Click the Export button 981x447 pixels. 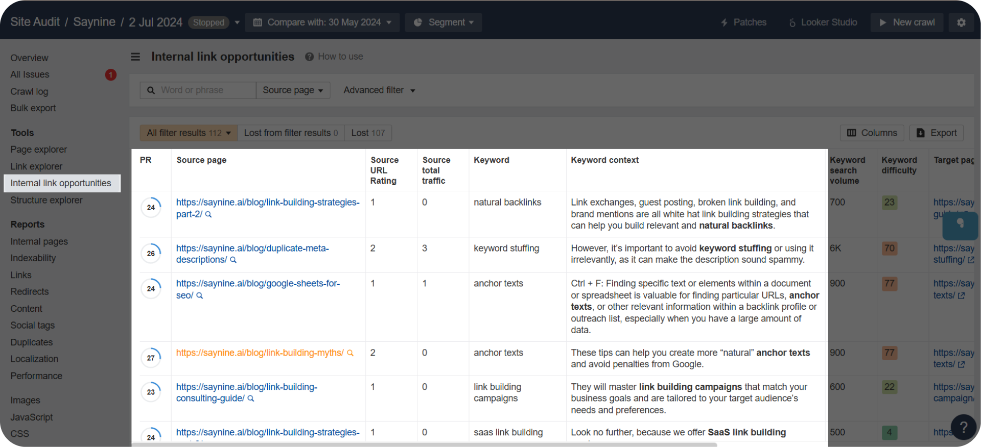point(937,133)
